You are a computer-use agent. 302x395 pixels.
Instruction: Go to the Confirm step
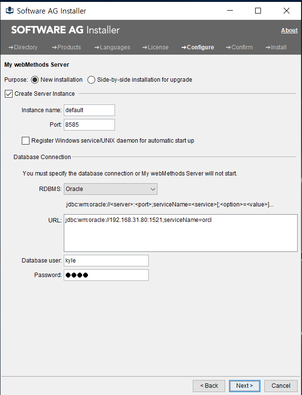pos(239,47)
